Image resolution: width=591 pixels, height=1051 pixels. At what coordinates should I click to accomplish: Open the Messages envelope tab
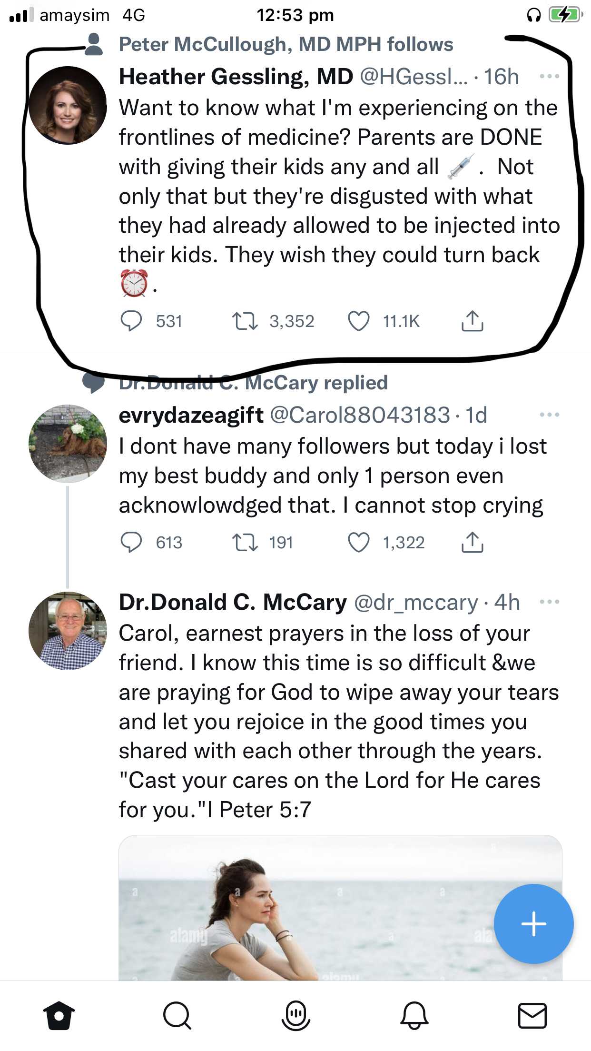(x=532, y=1015)
